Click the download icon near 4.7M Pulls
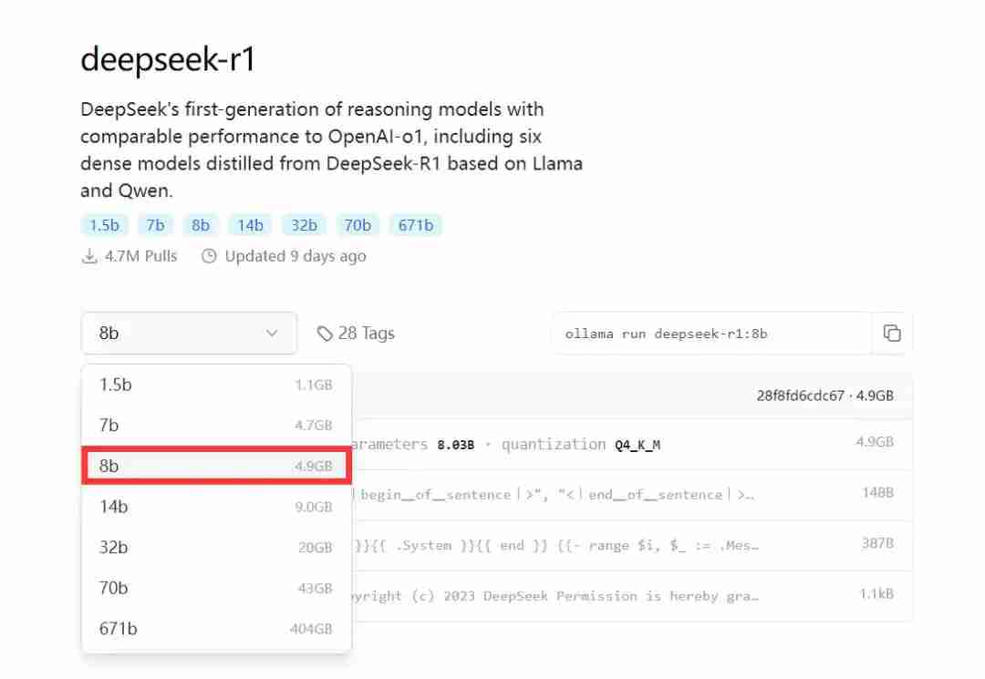985x679 pixels. click(x=89, y=256)
